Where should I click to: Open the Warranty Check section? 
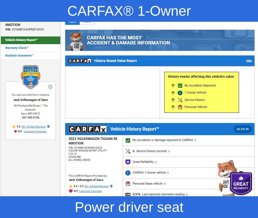coord(17,48)
